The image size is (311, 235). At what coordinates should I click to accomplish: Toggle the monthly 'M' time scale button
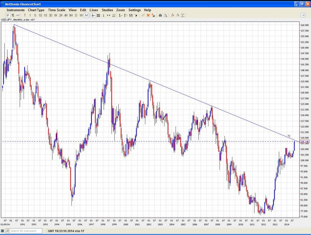pyautogui.click(x=87, y=15)
